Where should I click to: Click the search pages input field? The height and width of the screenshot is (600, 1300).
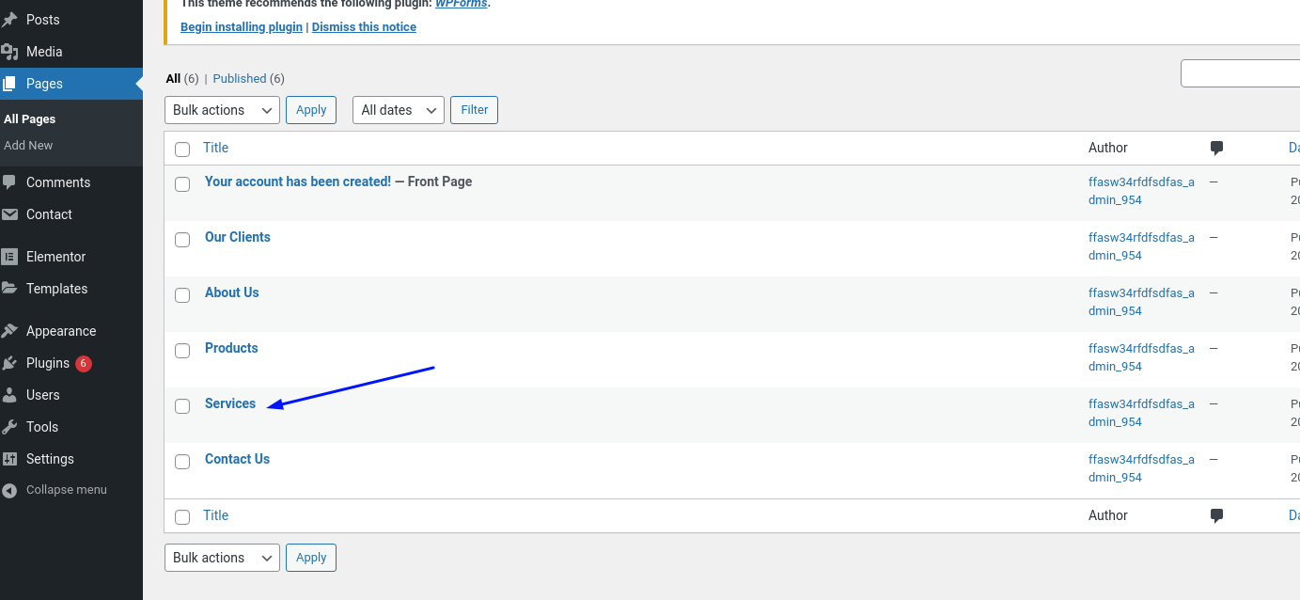tap(1239, 73)
